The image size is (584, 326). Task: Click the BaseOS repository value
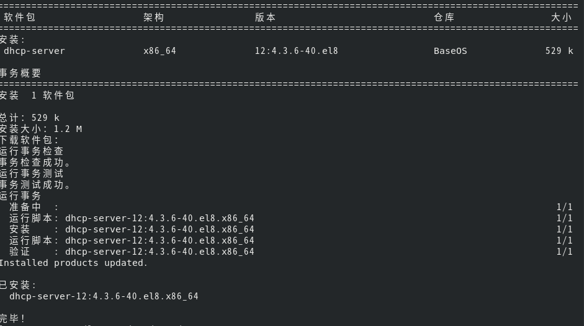450,51
